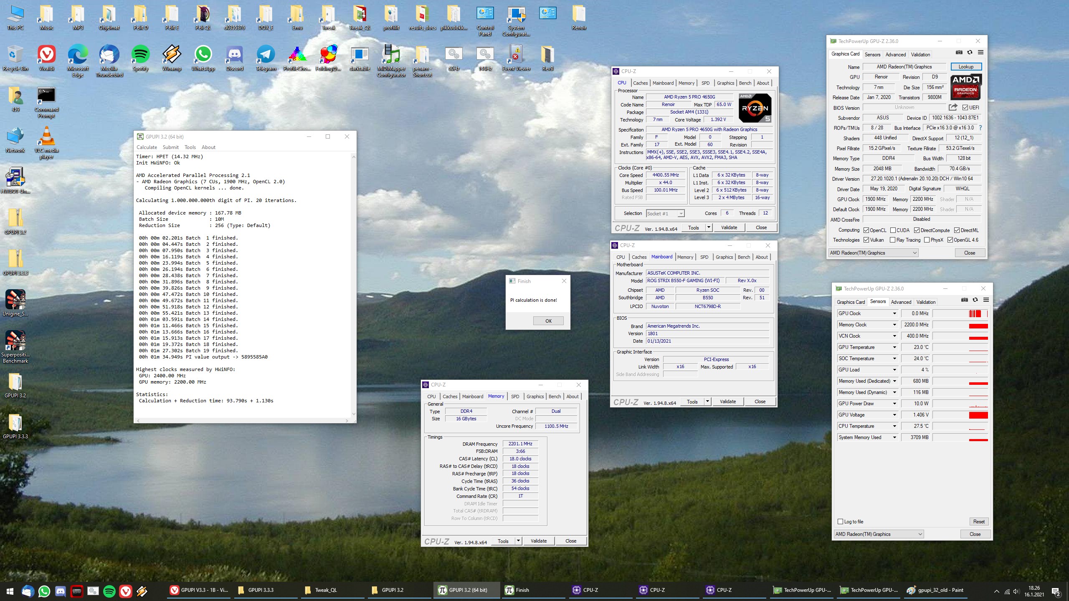Click Reset button in GPU-Z Sensors
1069x601 pixels.
[979, 522]
